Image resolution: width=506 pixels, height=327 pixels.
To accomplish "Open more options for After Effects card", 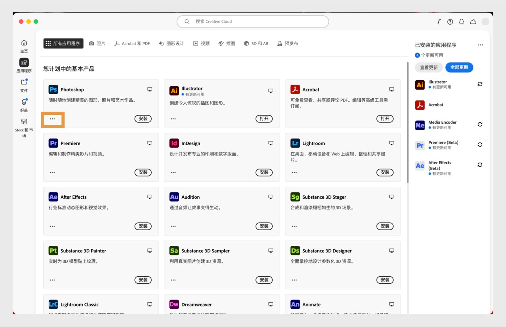I will coord(52,226).
